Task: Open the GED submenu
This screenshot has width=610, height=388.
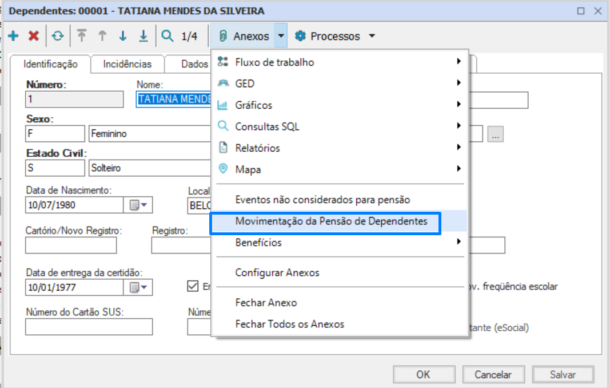Action: pos(339,84)
